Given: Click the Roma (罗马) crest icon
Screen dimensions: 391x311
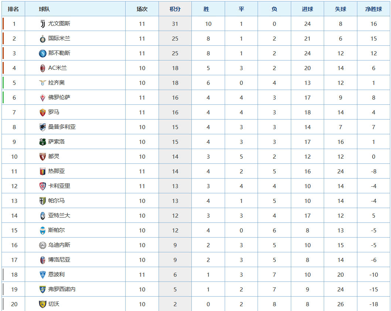Looking at the screenshot, I should [x=42, y=112].
